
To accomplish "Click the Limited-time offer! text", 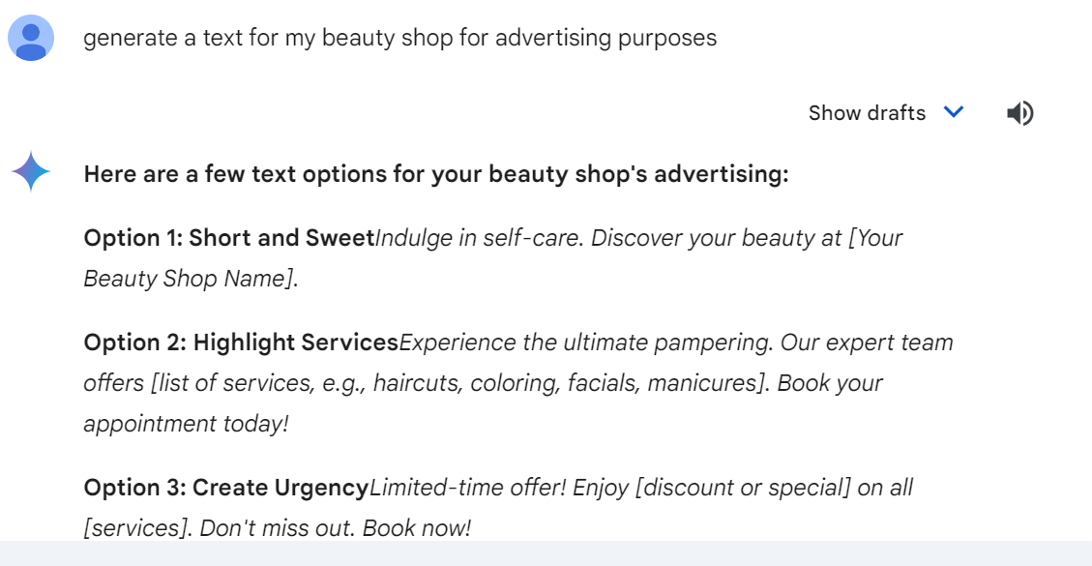I will click(x=468, y=488).
